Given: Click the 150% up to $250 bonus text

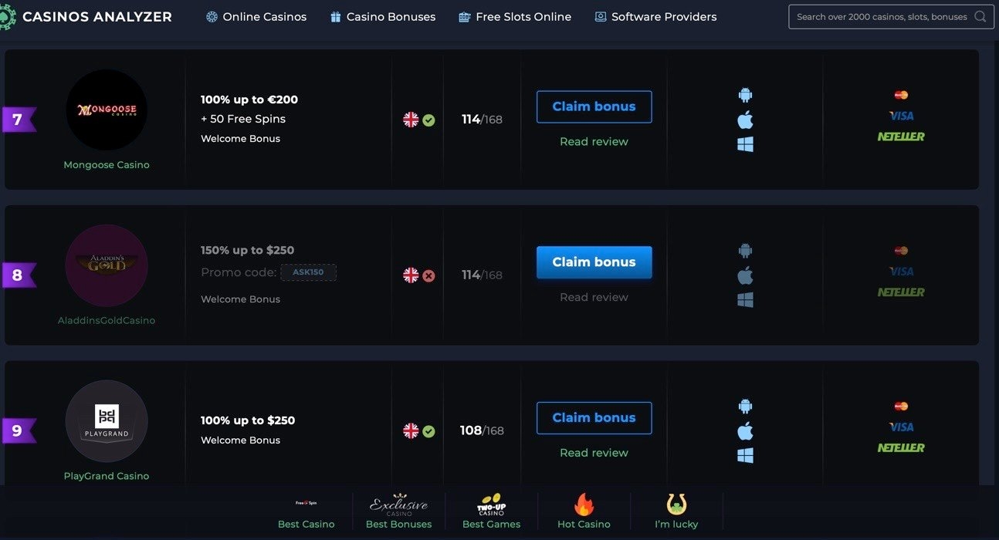Looking at the screenshot, I should click(247, 250).
